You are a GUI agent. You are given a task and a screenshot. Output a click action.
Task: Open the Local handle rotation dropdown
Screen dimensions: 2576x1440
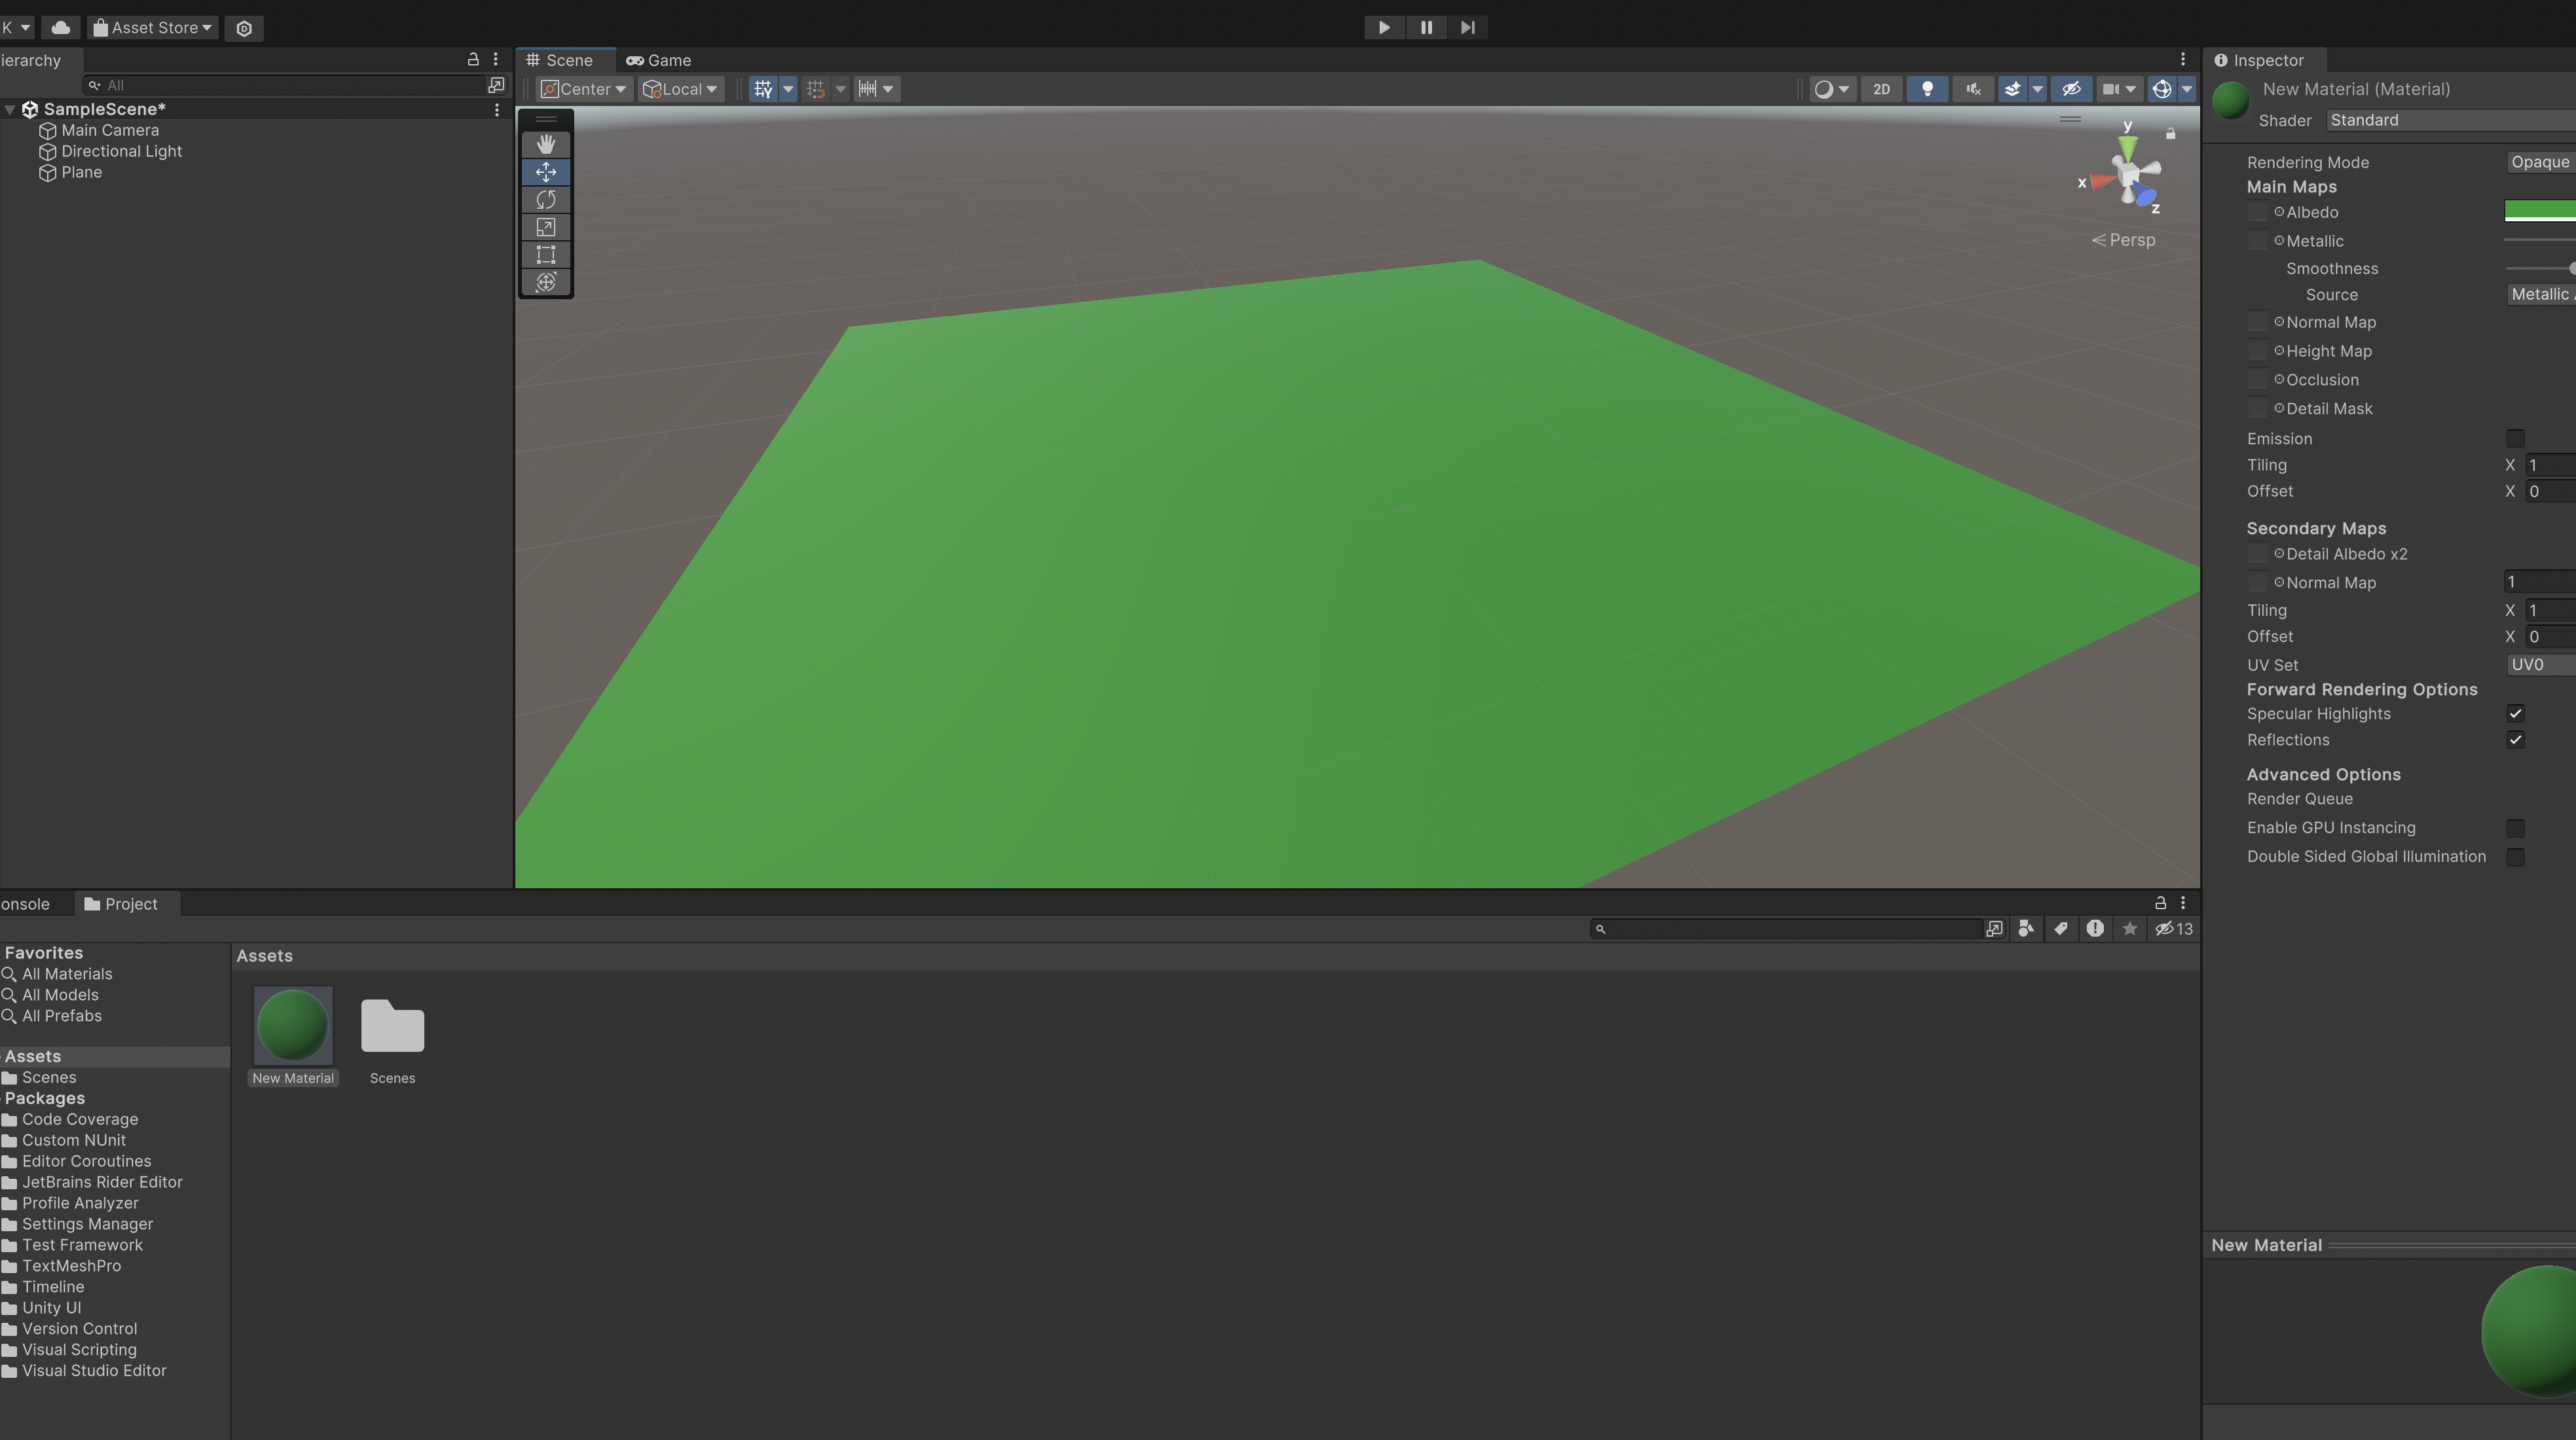pos(681,89)
